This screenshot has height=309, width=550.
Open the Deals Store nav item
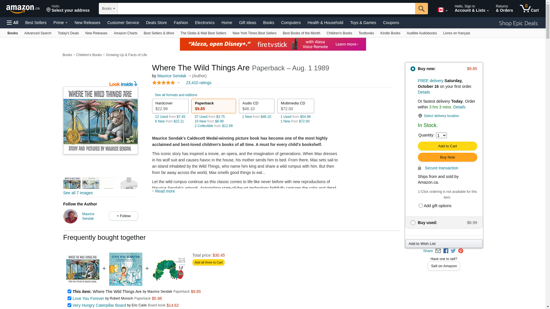point(156,23)
